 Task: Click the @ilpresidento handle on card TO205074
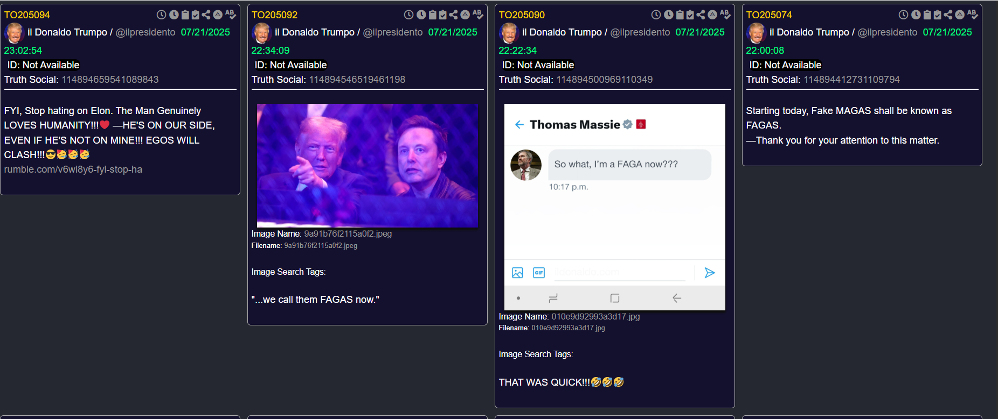(x=888, y=32)
